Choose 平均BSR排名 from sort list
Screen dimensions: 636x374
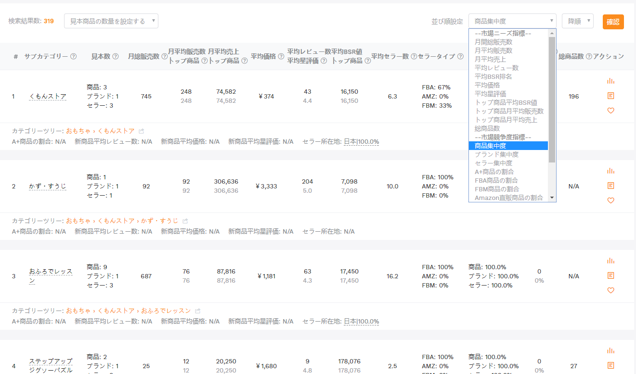(x=508, y=76)
